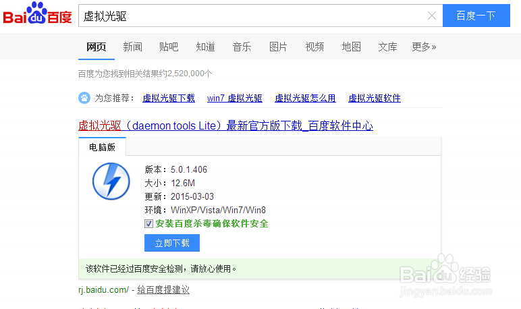Image resolution: width=521 pixels, height=309 pixels.
Task: Open the 文库 tab
Action: click(387, 47)
